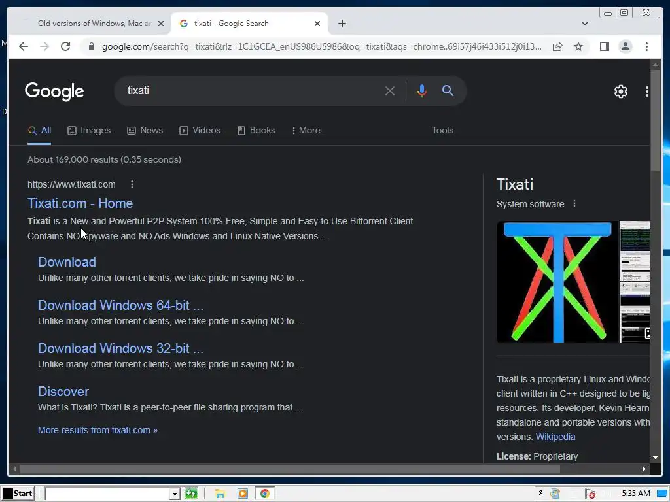Open the Chrome profile avatar

pos(625,46)
